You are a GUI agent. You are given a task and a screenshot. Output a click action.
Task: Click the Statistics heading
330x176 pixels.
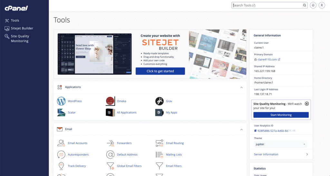click(x=259, y=169)
